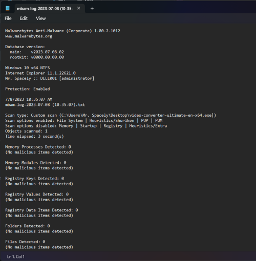The width and height of the screenshot is (256, 261).
Task: Click the 'Time elapsed: 3 second(s)' line
Action: [34, 136]
